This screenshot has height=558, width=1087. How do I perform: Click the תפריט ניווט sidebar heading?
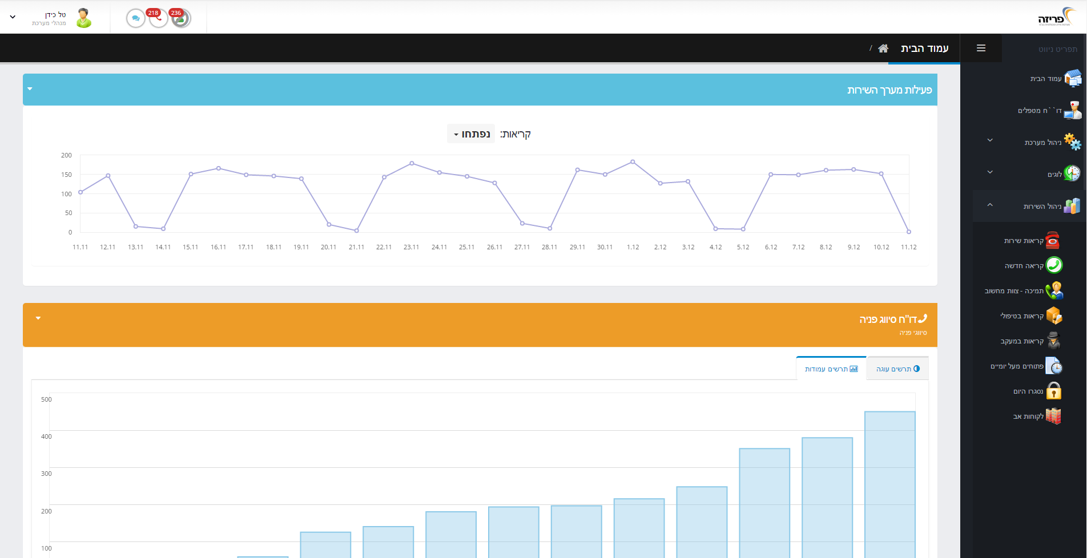coord(1058,50)
